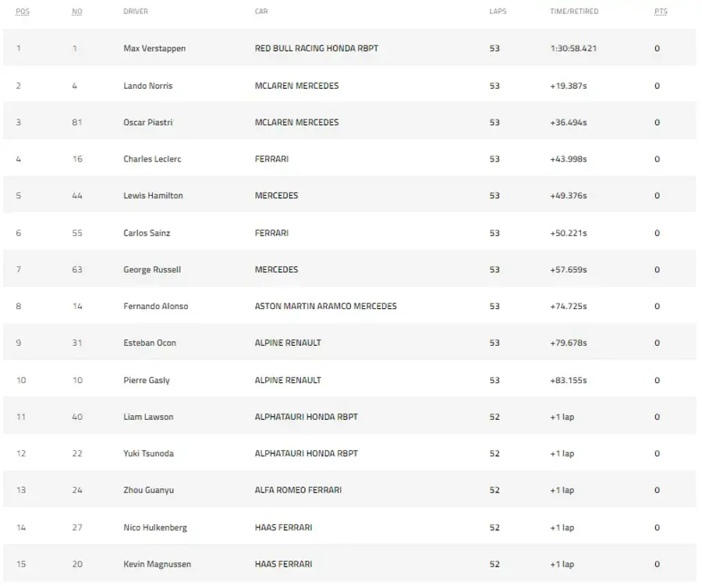Select Zhou Guanyu in the results
702x586 pixels.
point(148,491)
